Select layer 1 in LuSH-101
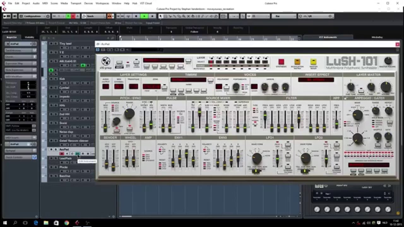The width and height of the screenshot is (404, 227). [x=211, y=62]
